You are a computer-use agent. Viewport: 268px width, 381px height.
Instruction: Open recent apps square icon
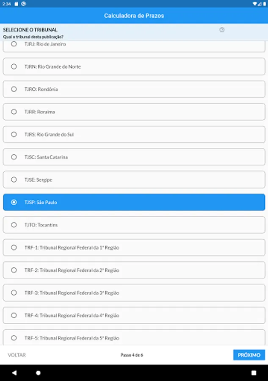coord(254,373)
